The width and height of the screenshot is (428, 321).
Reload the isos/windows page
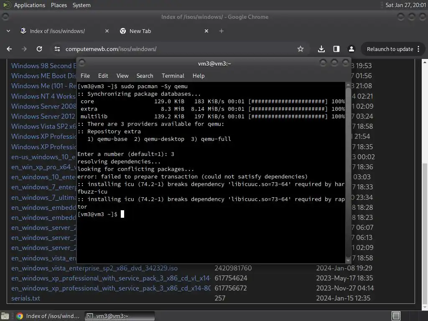click(39, 49)
